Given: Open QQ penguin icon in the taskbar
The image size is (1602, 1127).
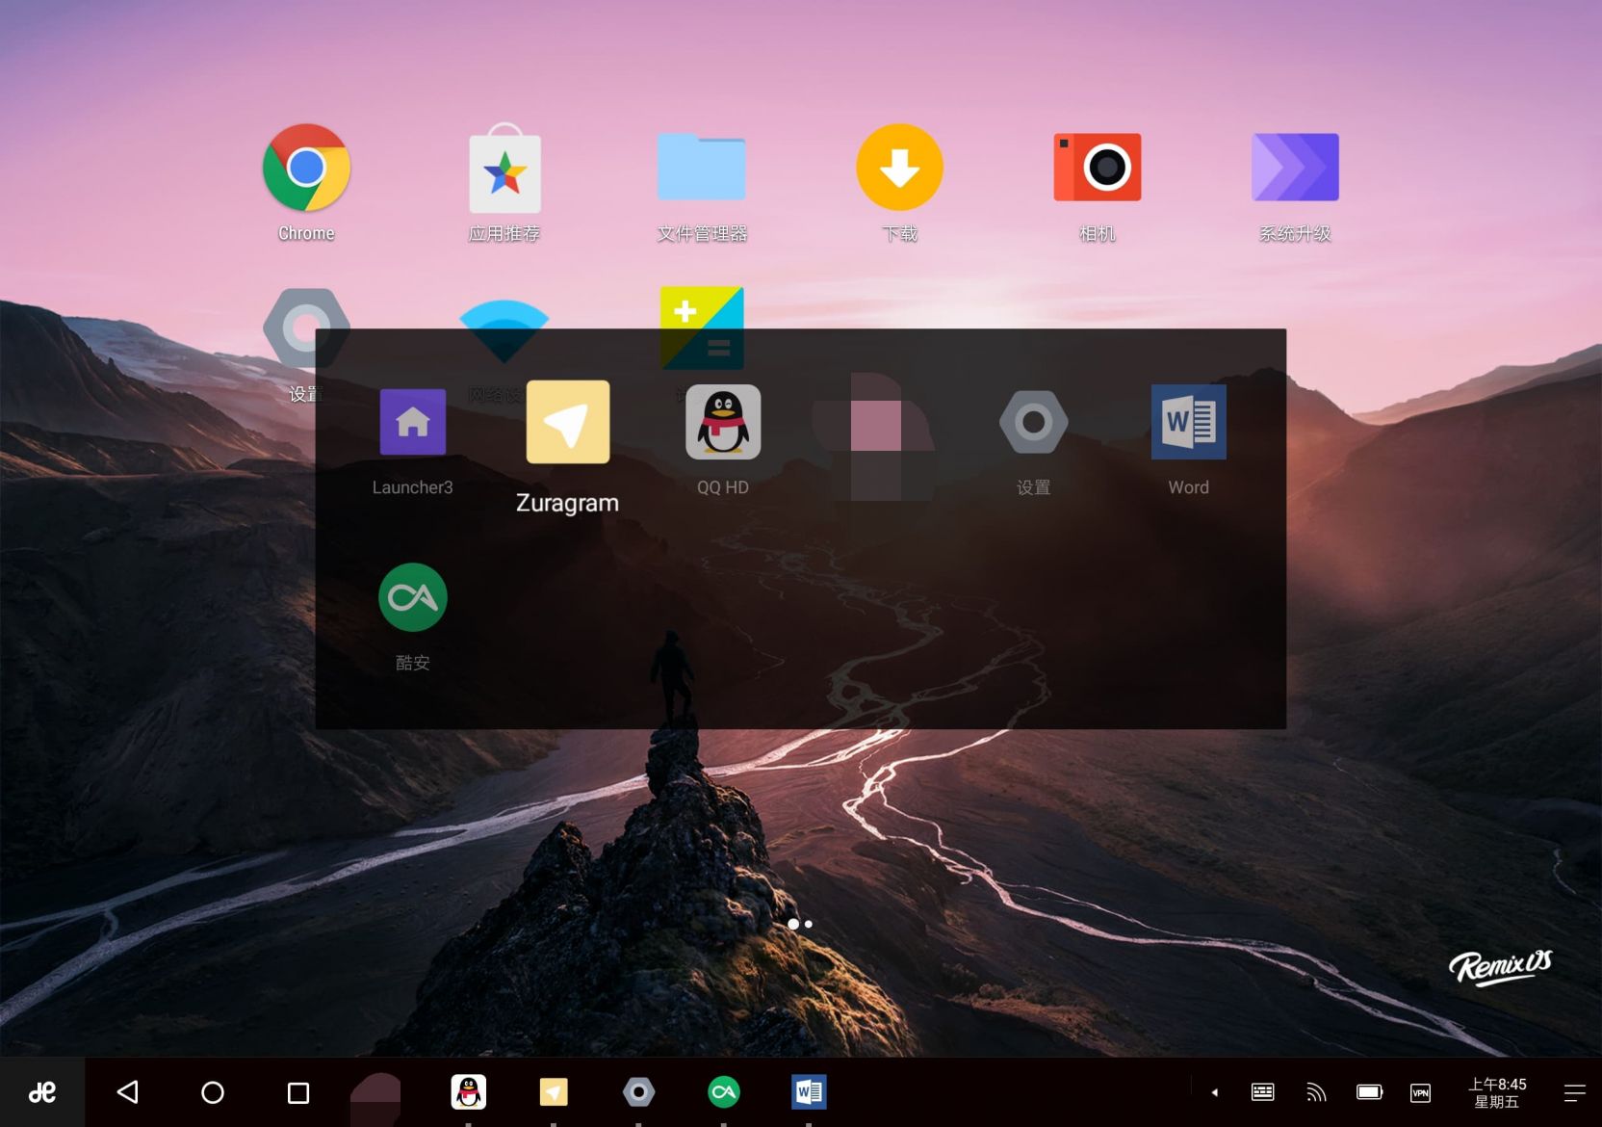Looking at the screenshot, I should [469, 1092].
